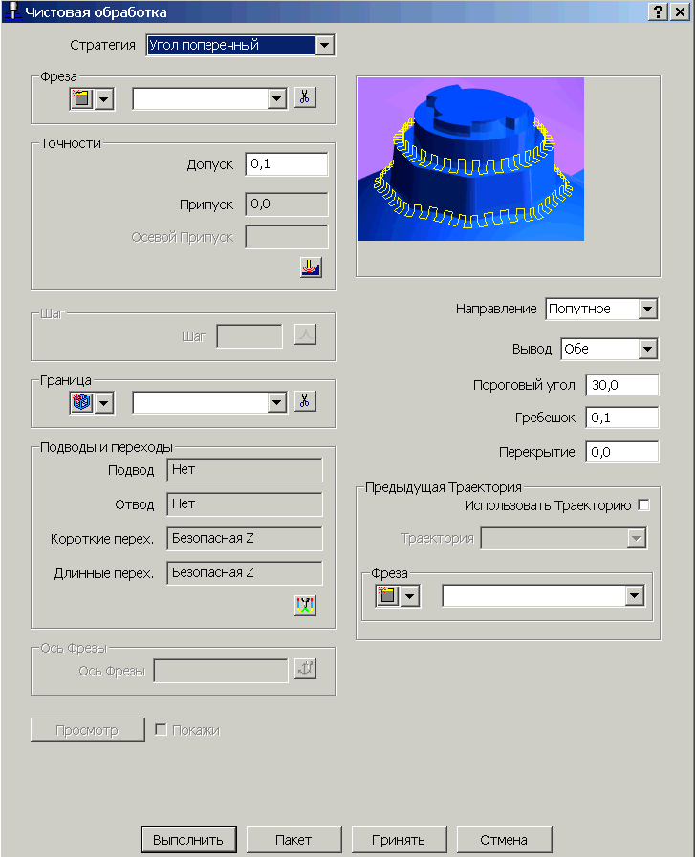Click the scissors icon in the top Фреза group
This screenshot has height=857, width=695.
pos(305,97)
